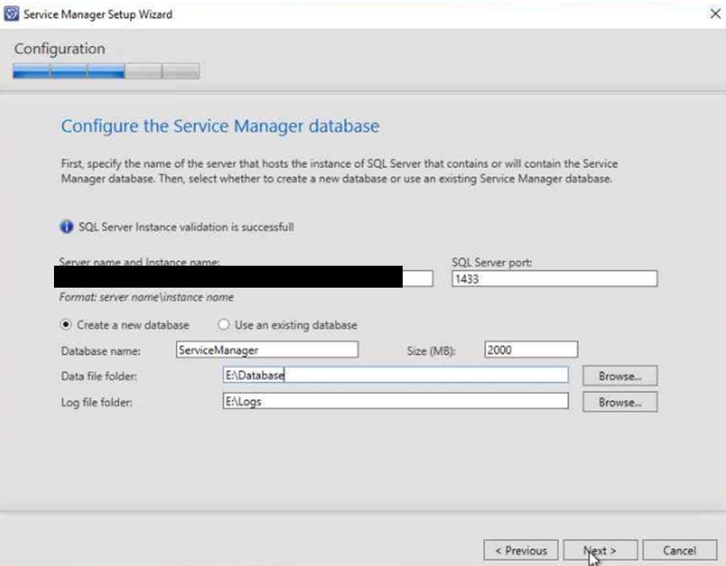This screenshot has width=726, height=566.
Task: Click the Size (MB) field
Action: point(531,349)
